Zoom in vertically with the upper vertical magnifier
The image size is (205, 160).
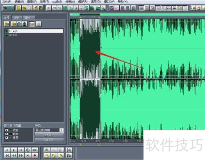click(69, 150)
